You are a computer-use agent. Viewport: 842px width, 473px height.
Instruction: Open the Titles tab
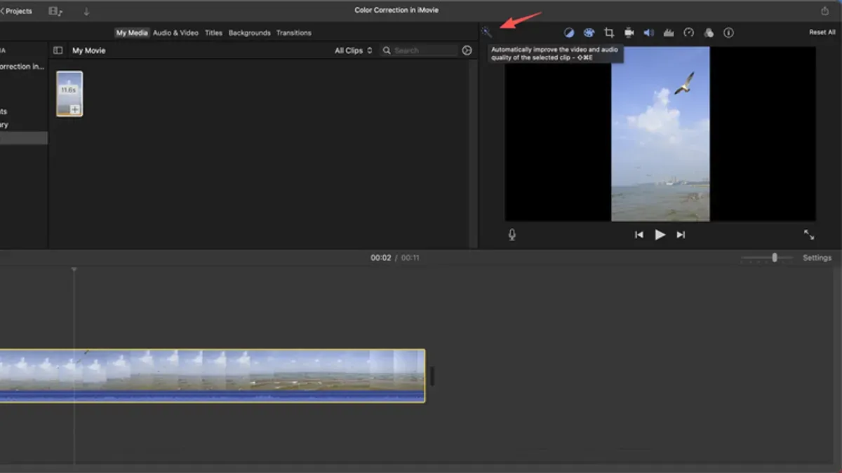tap(213, 33)
